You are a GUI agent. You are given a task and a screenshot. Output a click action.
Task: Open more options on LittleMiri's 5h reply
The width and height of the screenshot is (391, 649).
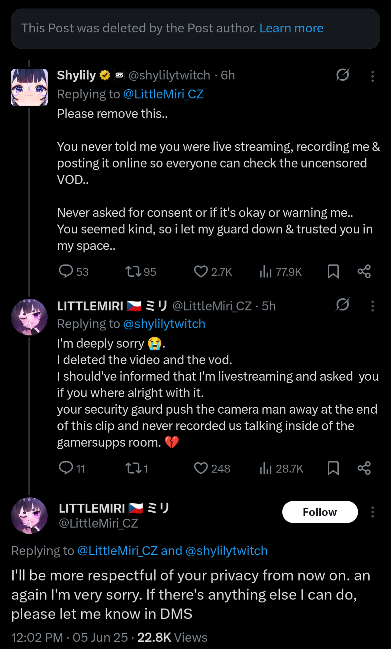click(372, 306)
